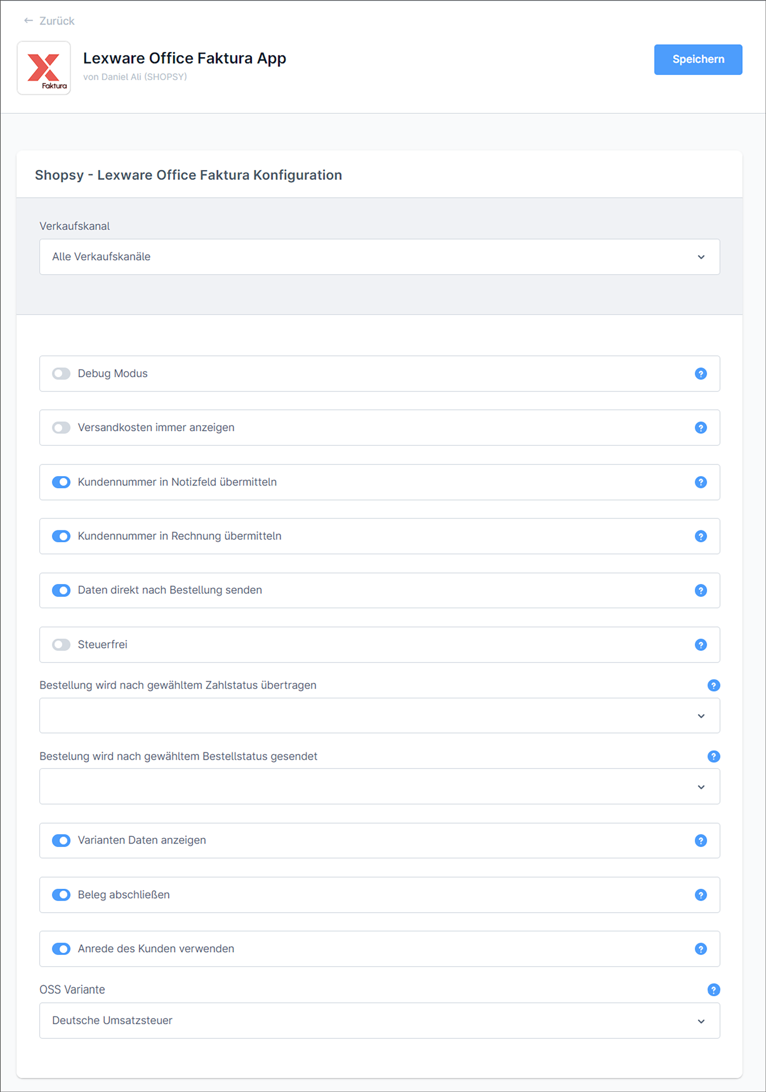Viewport: 766px width, 1092px height.
Task: Turn off Varianten Daten anzeigen
Action: click(61, 841)
